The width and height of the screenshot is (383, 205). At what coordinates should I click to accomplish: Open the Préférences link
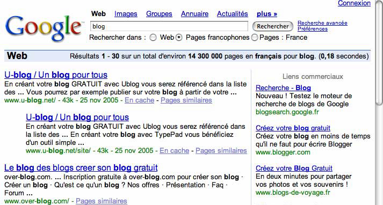point(313,29)
